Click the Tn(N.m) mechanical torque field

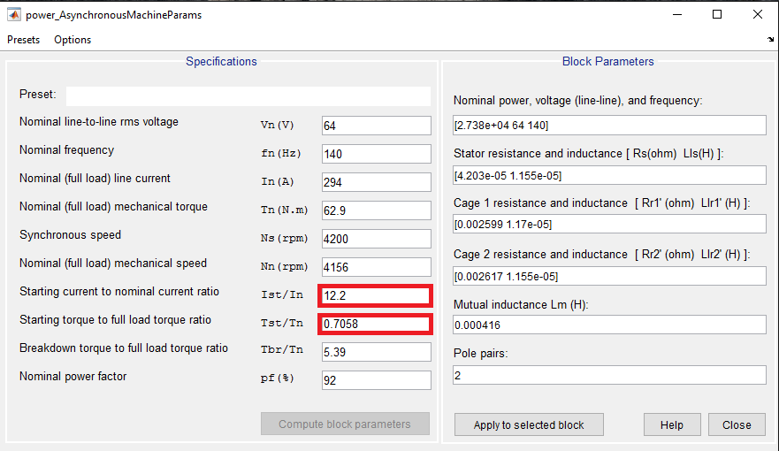click(375, 210)
